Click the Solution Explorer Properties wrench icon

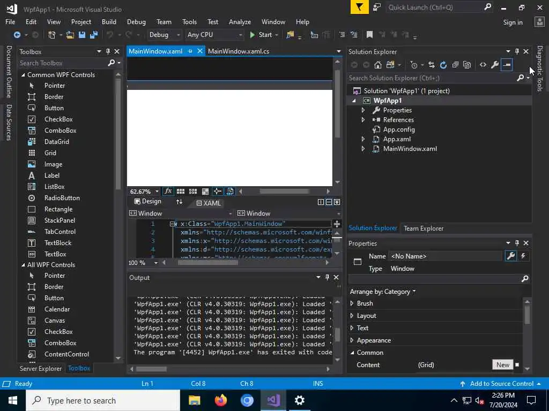point(495,65)
